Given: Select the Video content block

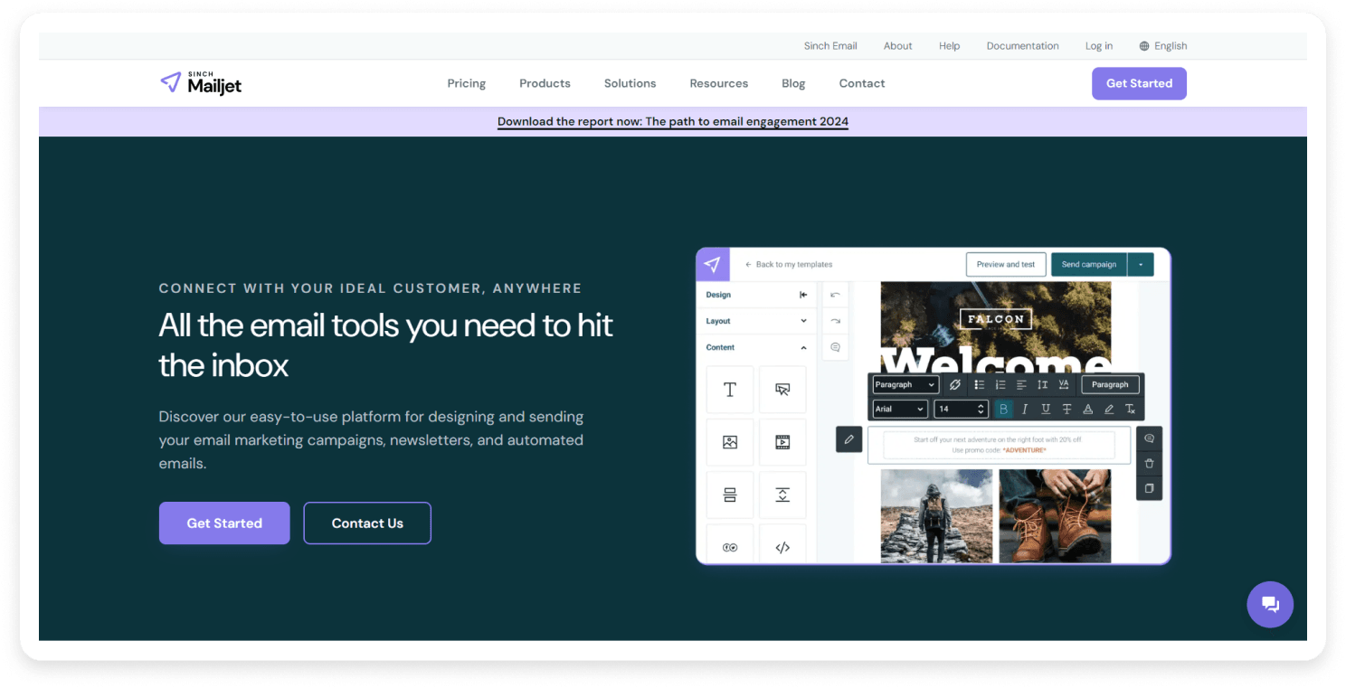Looking at the screenshot, I should click(782, 442).
